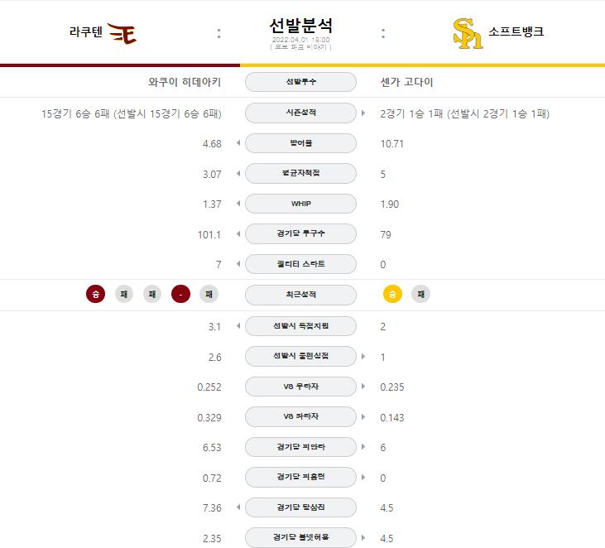Click the right arrow beside VS 우타자
Viewport: 605px width, 548px height.
[x=363, y=387]
